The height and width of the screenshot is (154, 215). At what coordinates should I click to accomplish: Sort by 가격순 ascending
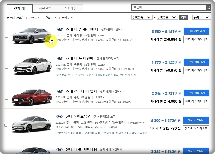pyautogui.click(x=34, y=18)
